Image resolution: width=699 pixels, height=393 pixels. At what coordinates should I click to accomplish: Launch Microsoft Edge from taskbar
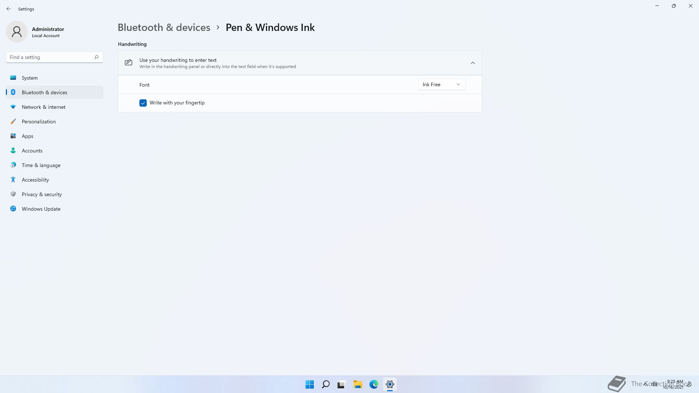(374, 384)
